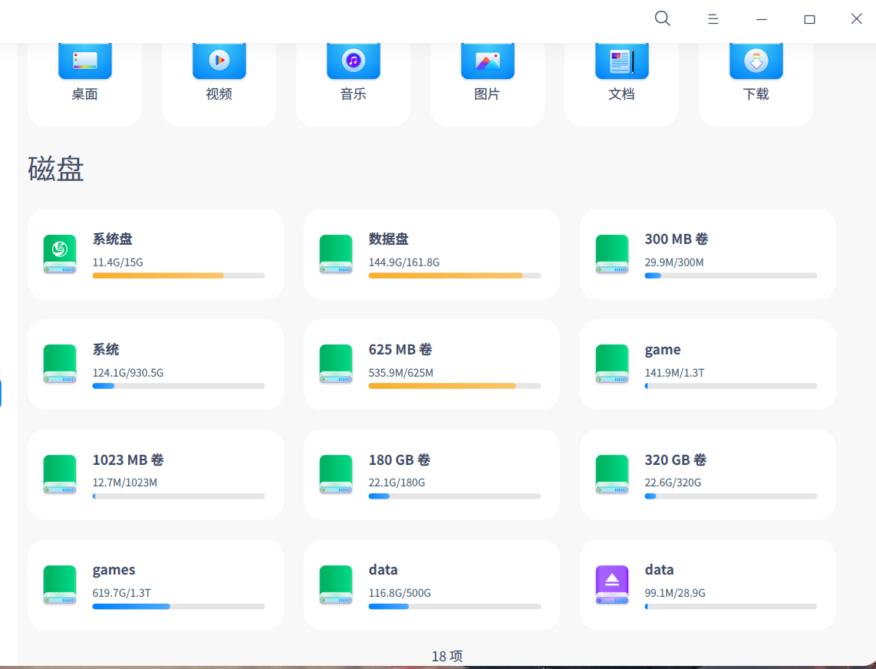Viewport: 876px width, 669px height.
Task: Open the 系统 volume entry
Action: (x=155, y=364)
